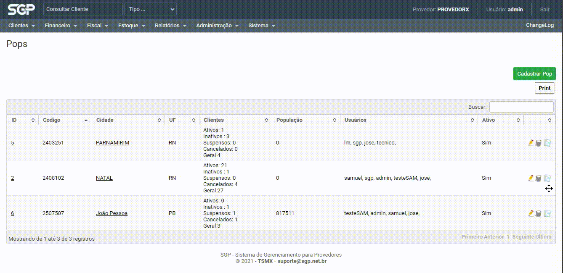
Task: Open the Relatórios menu
Action: click(170, 26)
